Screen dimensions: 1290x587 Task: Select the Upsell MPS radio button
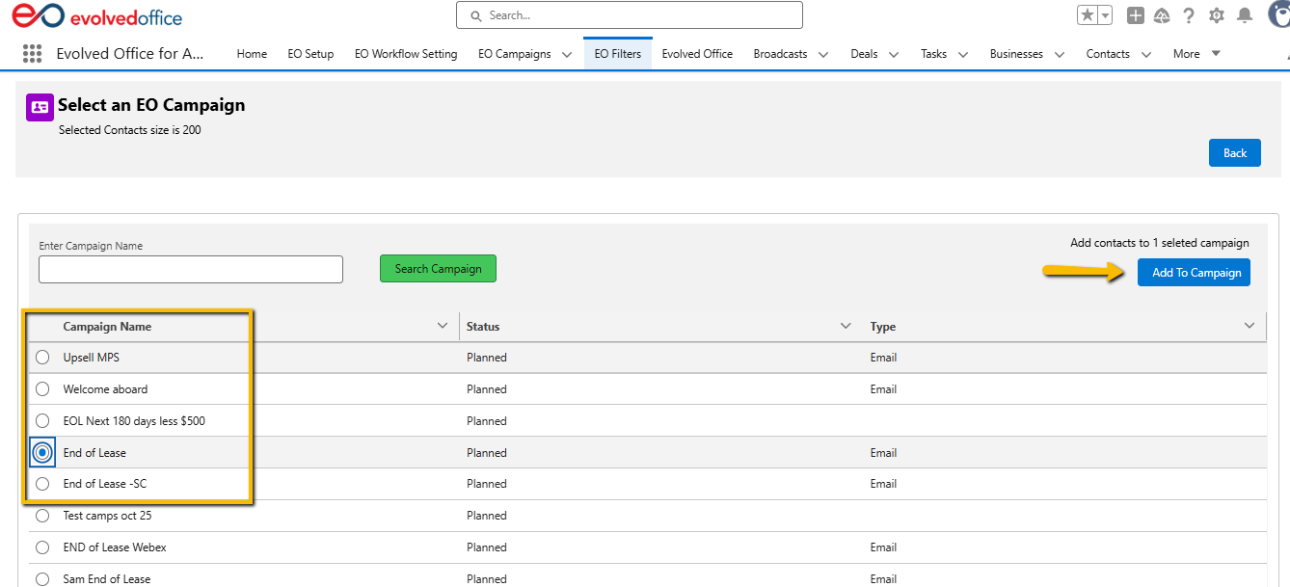tap(42, 358)
